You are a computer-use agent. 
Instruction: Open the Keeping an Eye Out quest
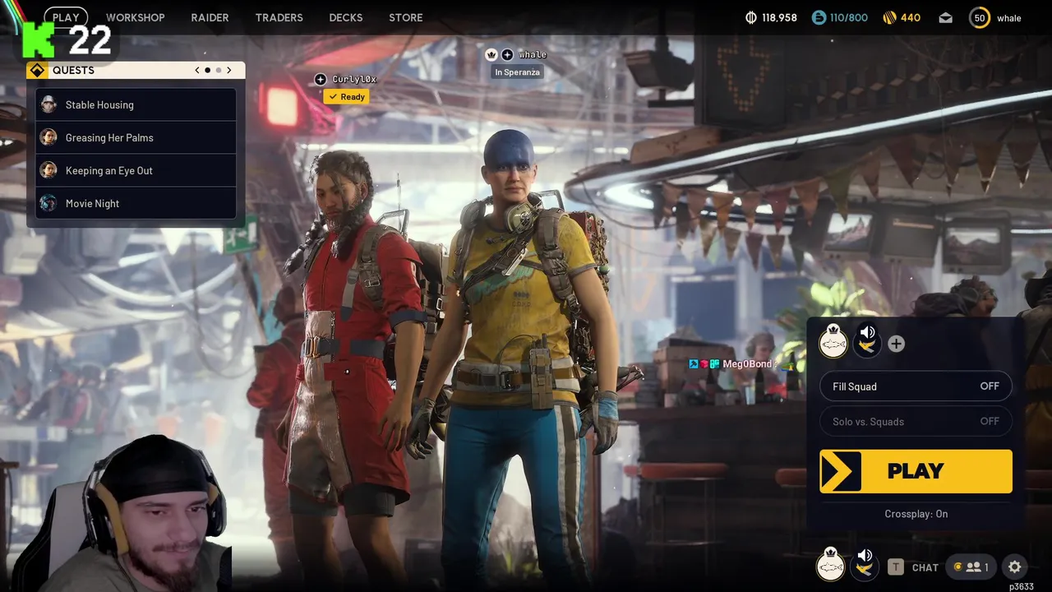point(136,170)
